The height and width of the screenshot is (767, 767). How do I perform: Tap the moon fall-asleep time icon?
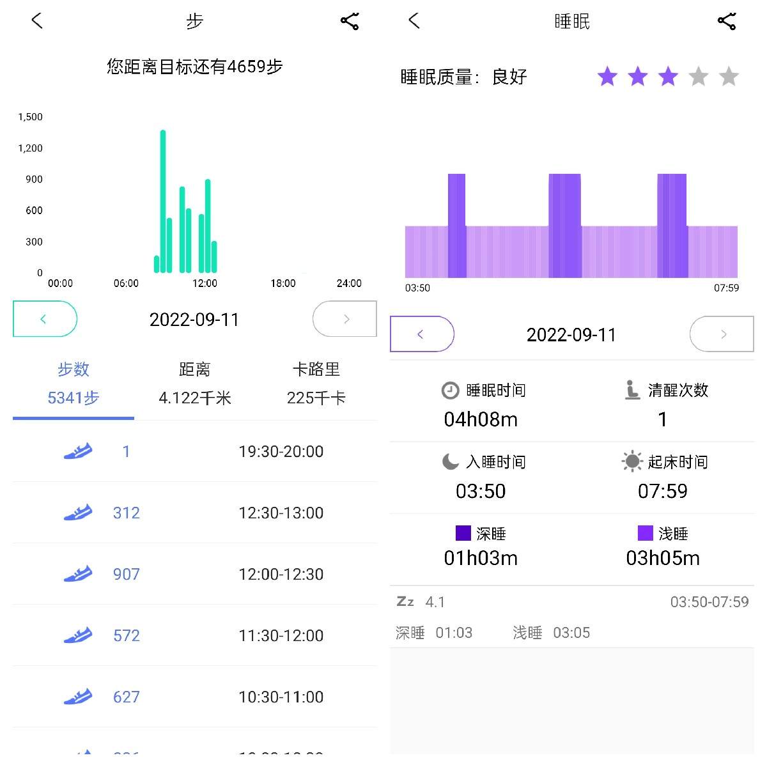pos(450,461)
